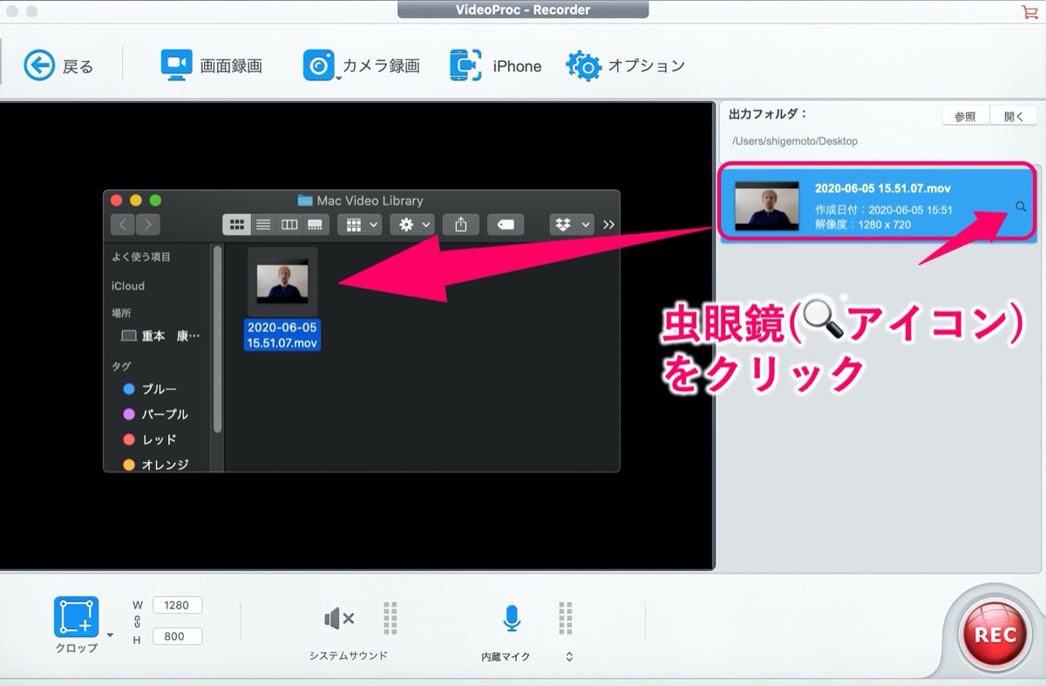Click the クロップ crop tool icon
This screenshot has height=686, width=1046.
[77, 617]
